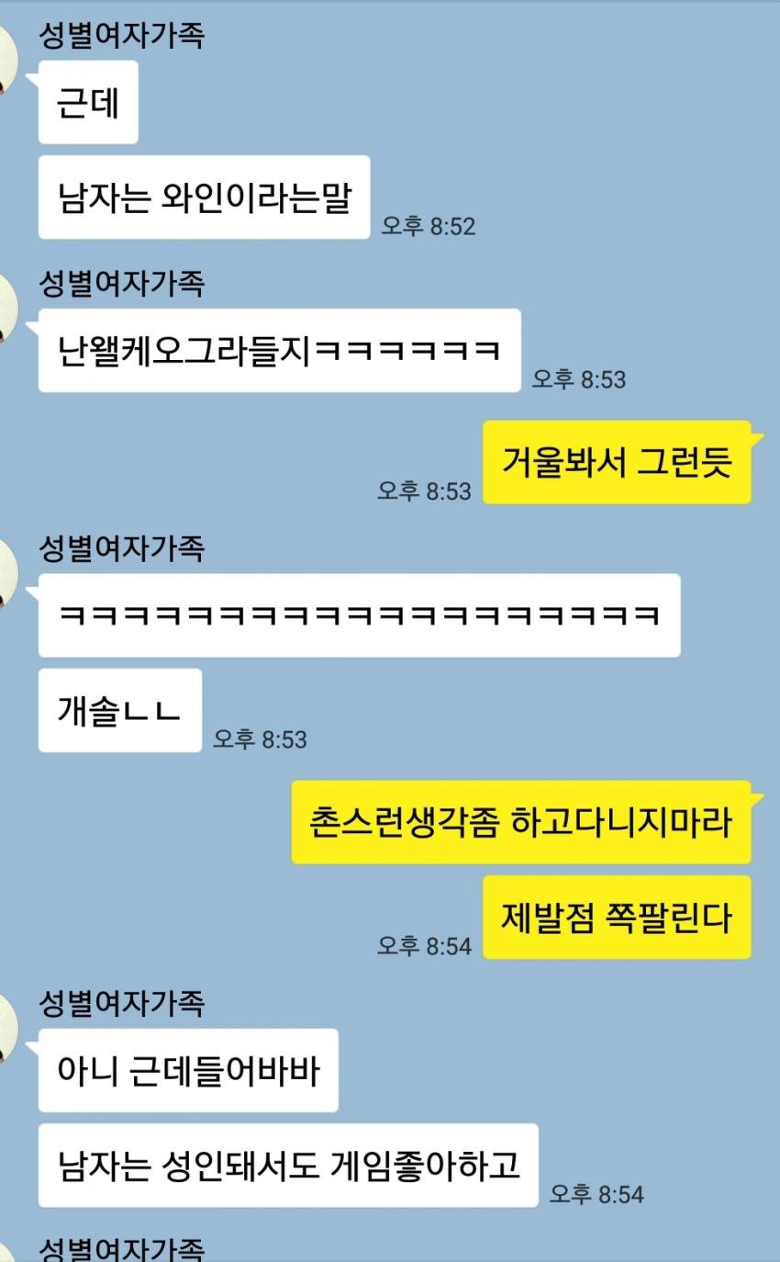Viewport: 780px width, 1262px height.
Task: Tap the profile picture beside the long 'ㅋㅋㅋ' message
Action: (x=8, y=573)
